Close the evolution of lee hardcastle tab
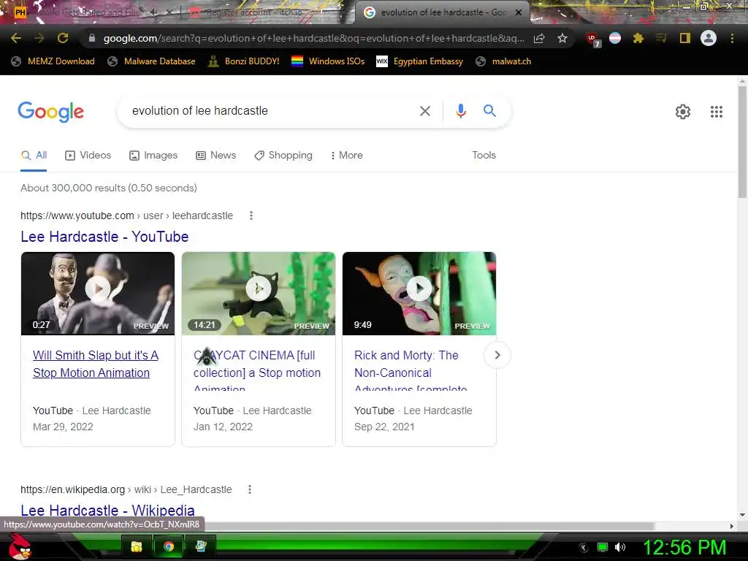 [519, 12]
